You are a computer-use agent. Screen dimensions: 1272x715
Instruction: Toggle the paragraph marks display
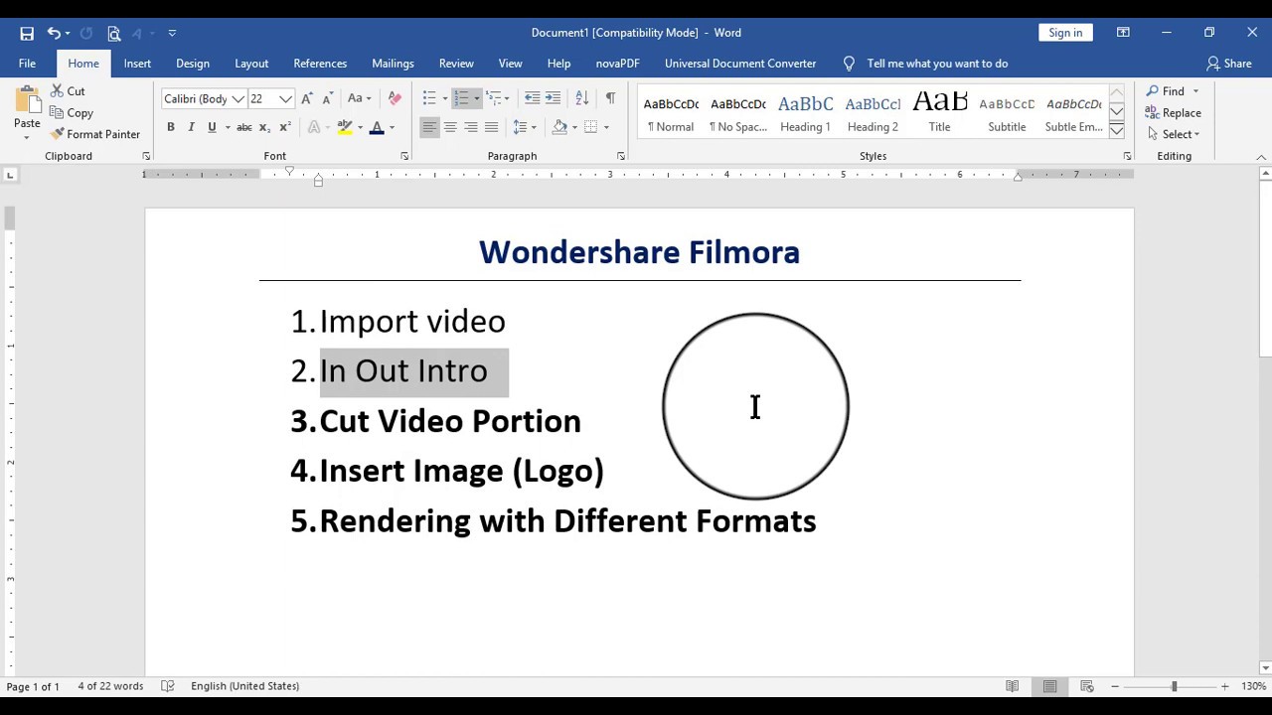(610, 98)
